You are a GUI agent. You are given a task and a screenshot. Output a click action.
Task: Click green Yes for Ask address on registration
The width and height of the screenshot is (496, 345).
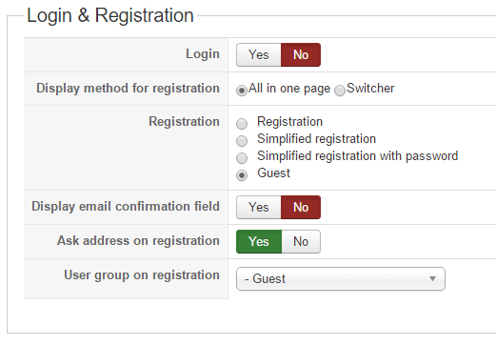tap(259, 241)
